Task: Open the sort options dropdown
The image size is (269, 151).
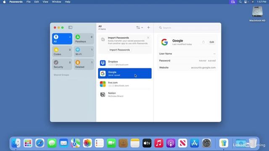Action: (140, 27)
